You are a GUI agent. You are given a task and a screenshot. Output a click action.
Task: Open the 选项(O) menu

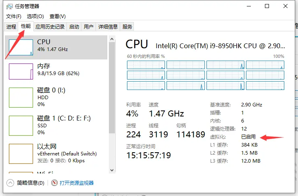point(35,16)
